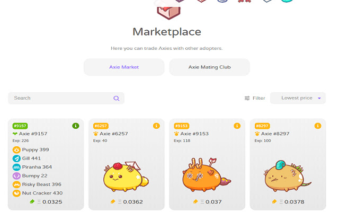339x212 pixels.
Task: Select the yellow Axie #6257 image
Action: pyautogui.click(x=126, y=176)
